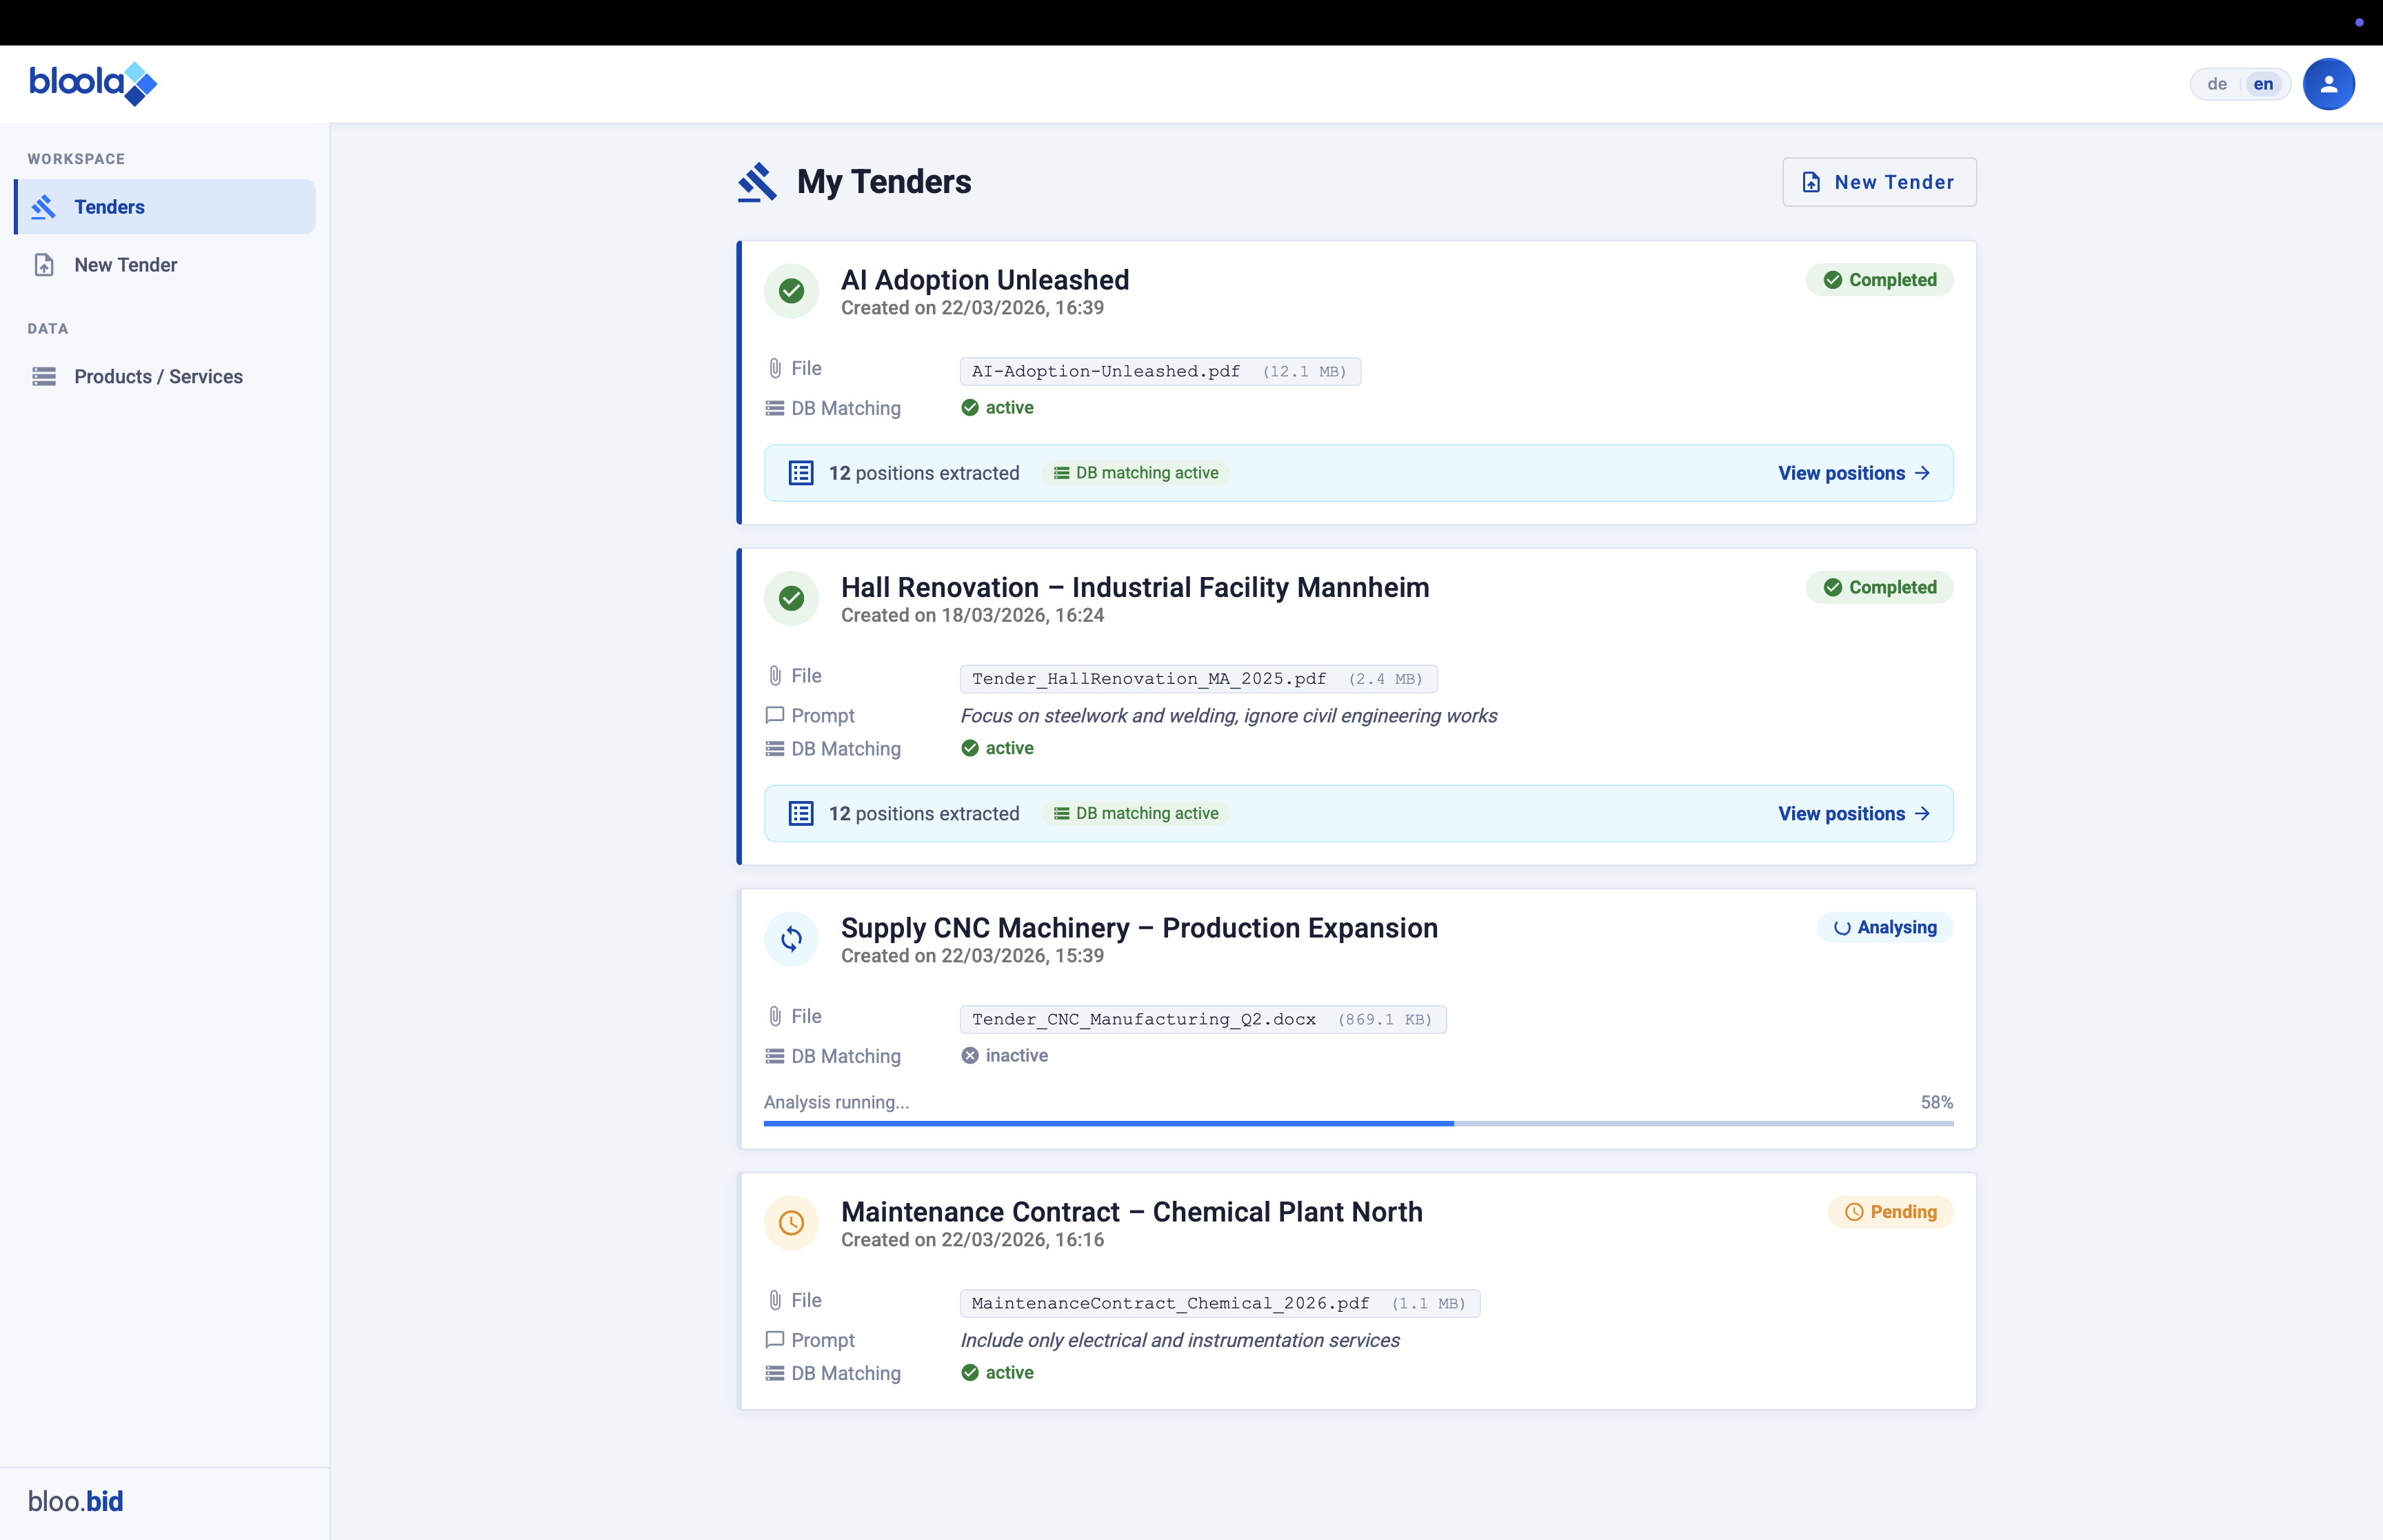Click the New Tender document icon in the sidebar
Image resolution: width=2383 pixels, height=1540 pixels.
pyautogui.click(x=44, y=265)
